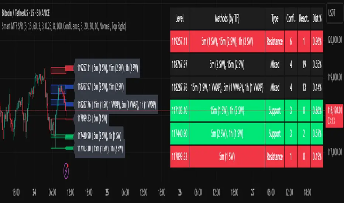The image size is (344, 203).
Task: Select chart label starting with 118767.97
Action: pyautogui.click(x=100, y=87)
